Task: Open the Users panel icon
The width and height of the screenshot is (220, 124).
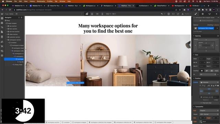Action: coord(2,42)
